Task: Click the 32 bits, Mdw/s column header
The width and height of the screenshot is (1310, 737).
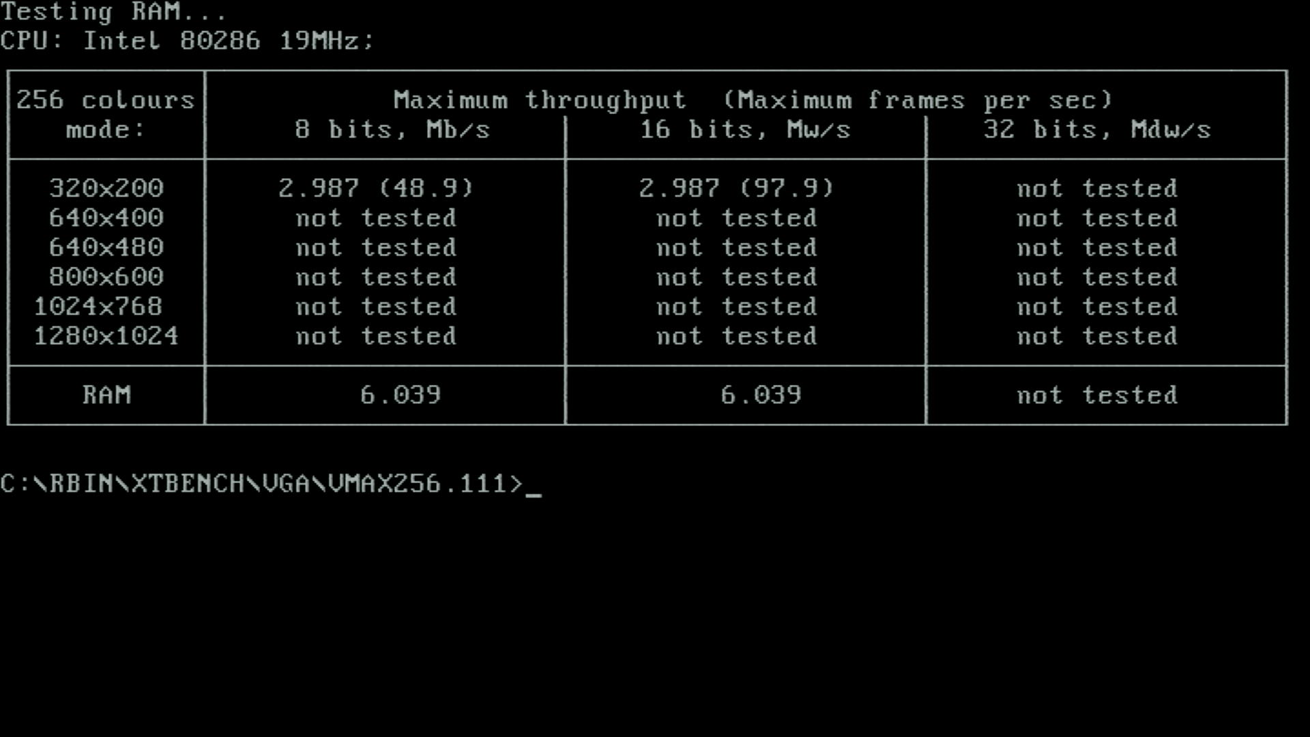Action: coord(1097,130)
